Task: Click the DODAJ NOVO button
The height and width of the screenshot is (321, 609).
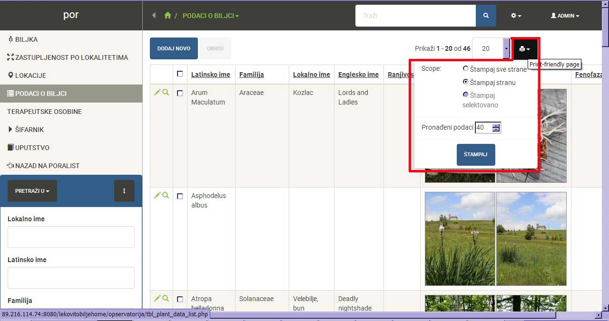Action: (174, 48)
